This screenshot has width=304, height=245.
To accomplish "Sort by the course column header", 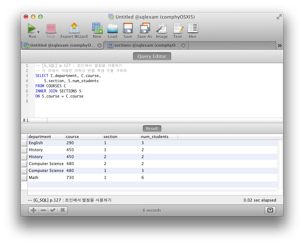I will tap(84, 137).
